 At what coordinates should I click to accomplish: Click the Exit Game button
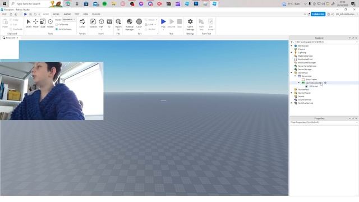pyautogui.click(x=210, y=24)
